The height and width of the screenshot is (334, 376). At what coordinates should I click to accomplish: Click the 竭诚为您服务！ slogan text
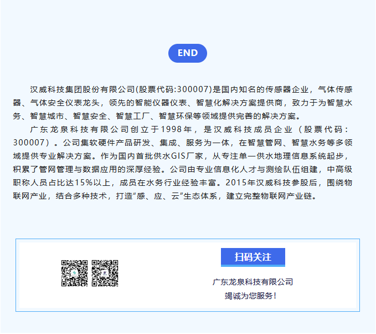pos(253,296)
